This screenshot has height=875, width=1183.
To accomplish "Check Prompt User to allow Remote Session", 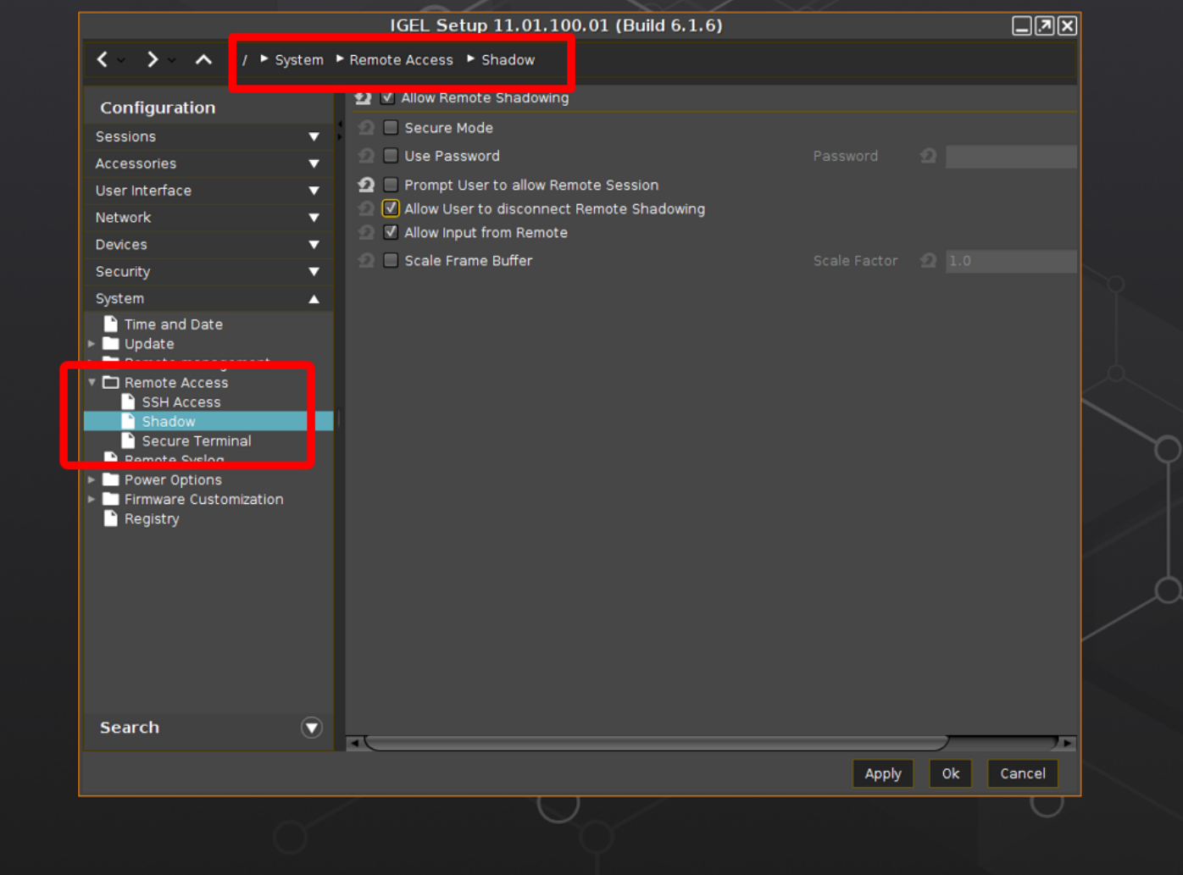I will click(391, 184).
